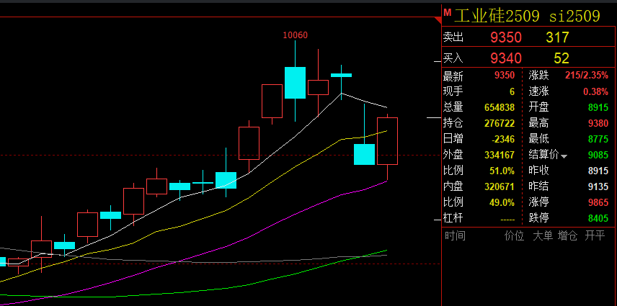The image size is (617, 306).
Task: Click the 10060 high price label on chart
Action: pyautogui.click(x=295, y=35)
